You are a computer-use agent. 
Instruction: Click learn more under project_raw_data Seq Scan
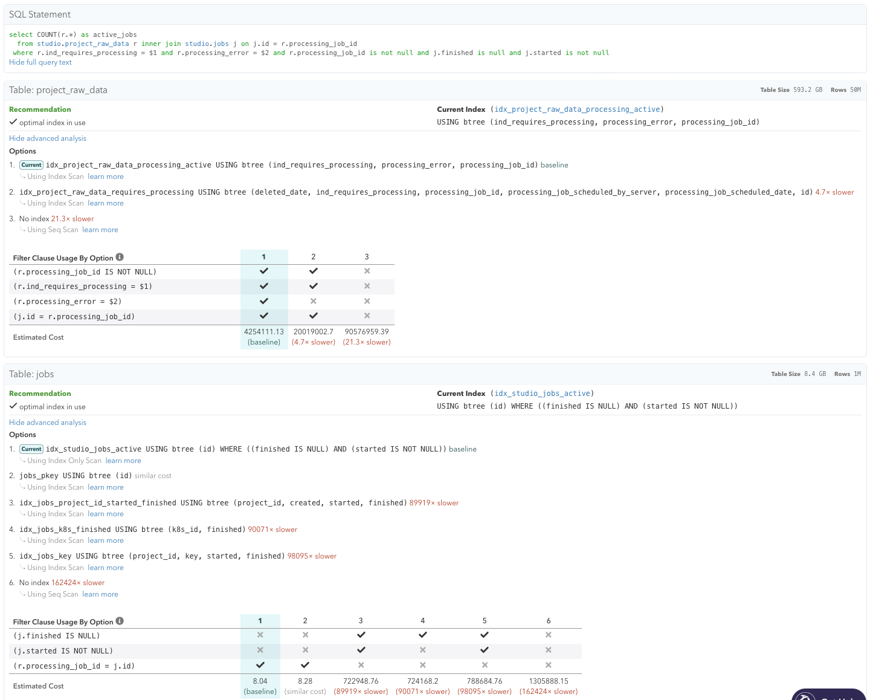click(x=100, y=230)
